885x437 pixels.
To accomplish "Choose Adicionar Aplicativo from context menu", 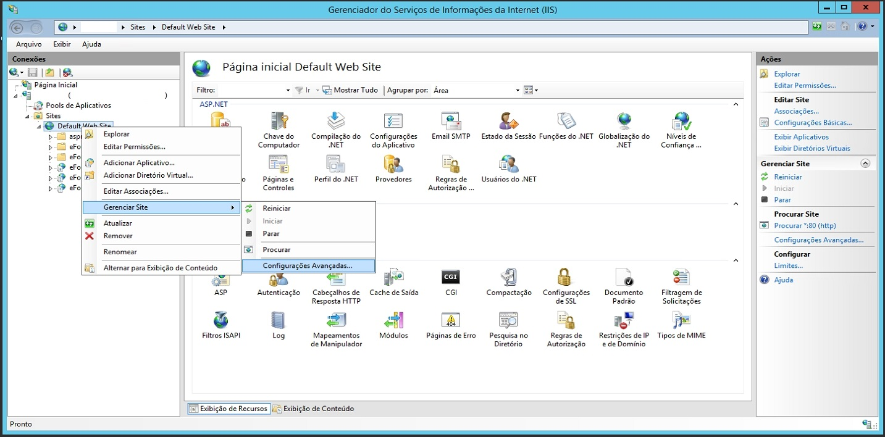I will tap(139, 162).
